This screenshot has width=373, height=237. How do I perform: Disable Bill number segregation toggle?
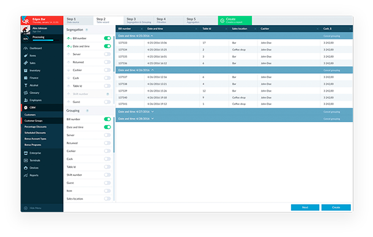pyautogui.click(x=108, y=38)
